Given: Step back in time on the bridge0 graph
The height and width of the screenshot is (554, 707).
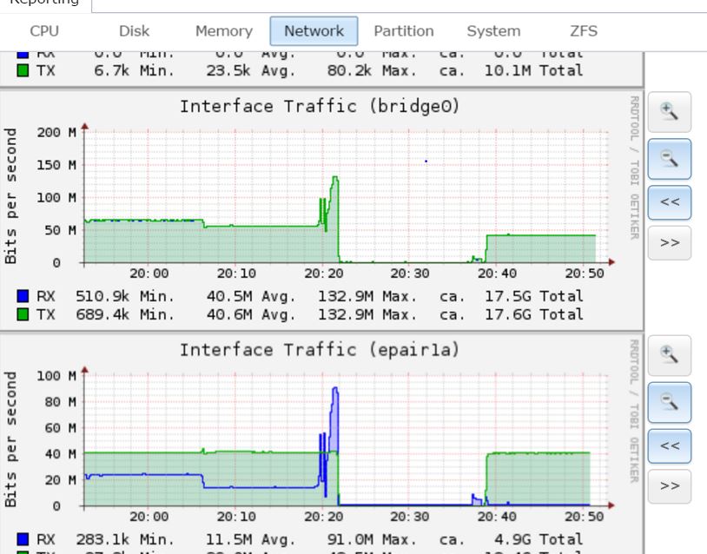Looking at the screenshot, I should pos(669,202).
